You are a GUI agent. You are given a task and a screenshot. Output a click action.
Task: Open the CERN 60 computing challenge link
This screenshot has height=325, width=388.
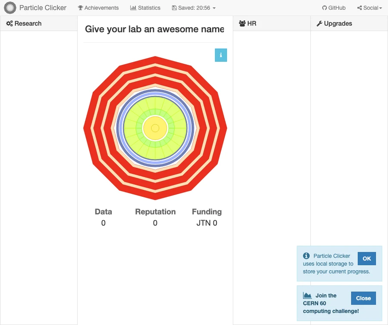331,303
